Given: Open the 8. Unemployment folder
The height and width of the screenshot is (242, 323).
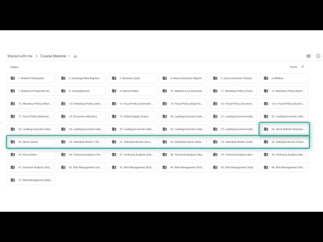Looking at the screenshot, I should [81, 91].
